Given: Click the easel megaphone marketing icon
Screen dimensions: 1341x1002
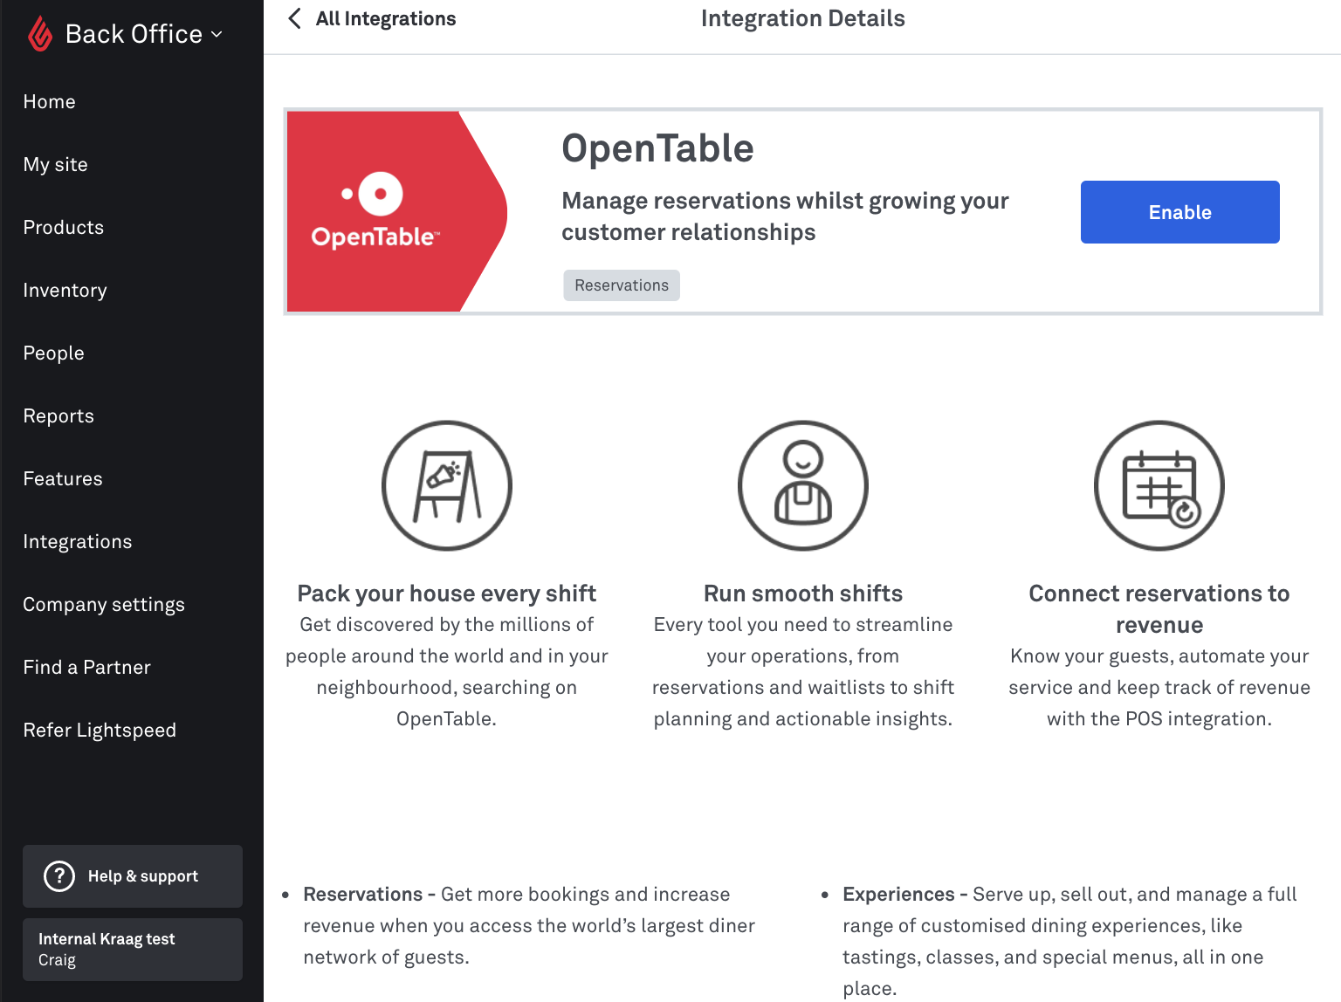Looking at the screenshot, I should [447, 486].
